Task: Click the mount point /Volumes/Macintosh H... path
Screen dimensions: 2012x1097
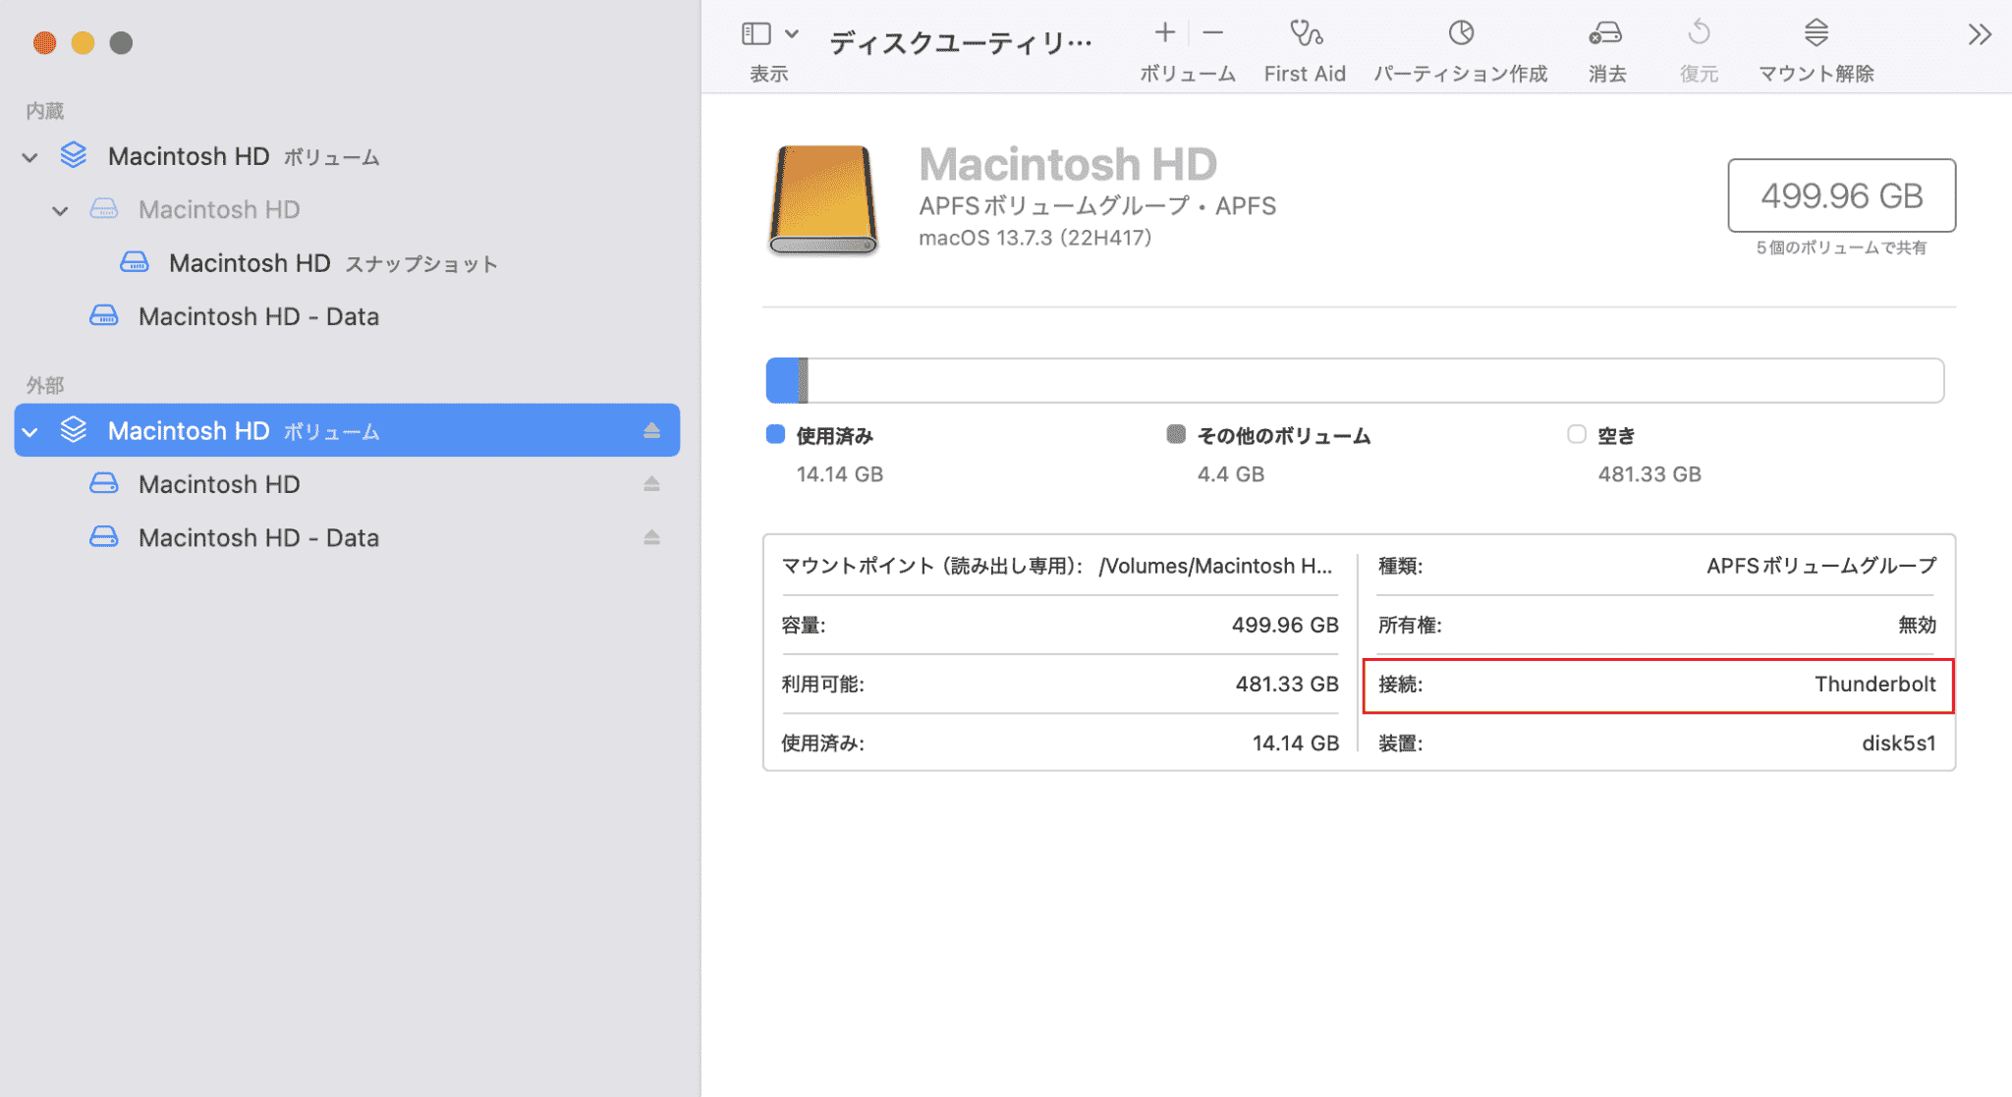Action: (1215, 566)
